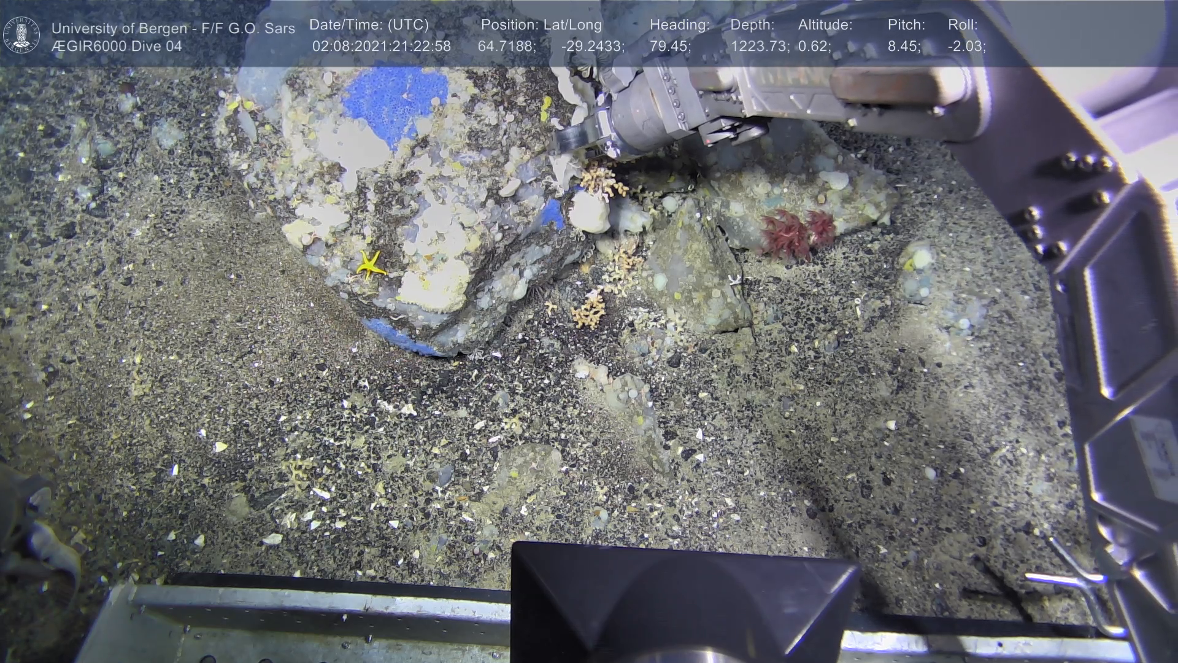
Task: Click the timestamp 02:08:2021:21:22:58
Action: (x=381, y=47)
